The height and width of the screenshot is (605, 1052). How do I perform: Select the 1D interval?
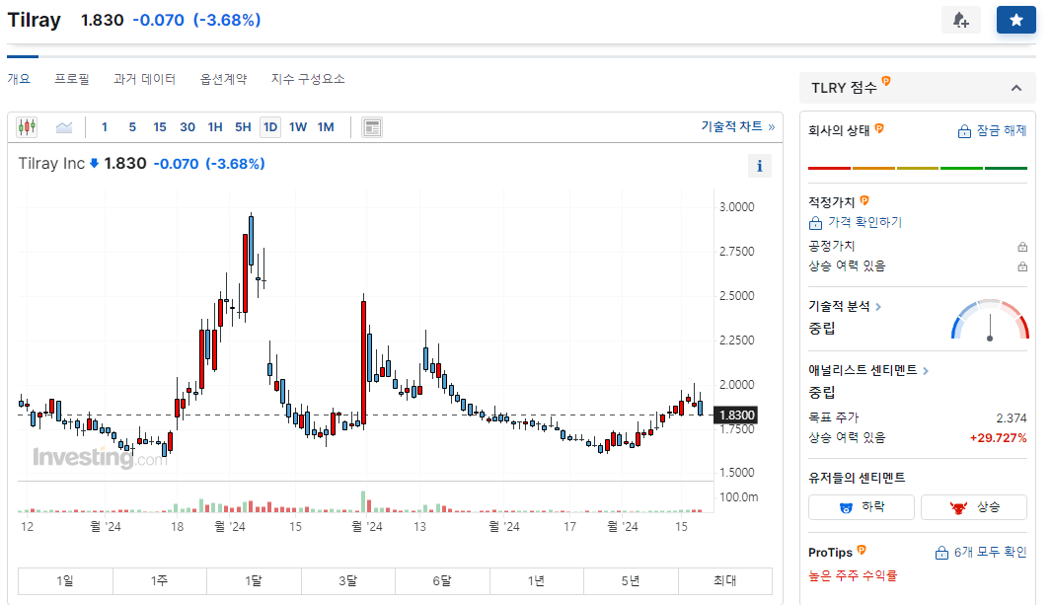[x=270, y=126]
